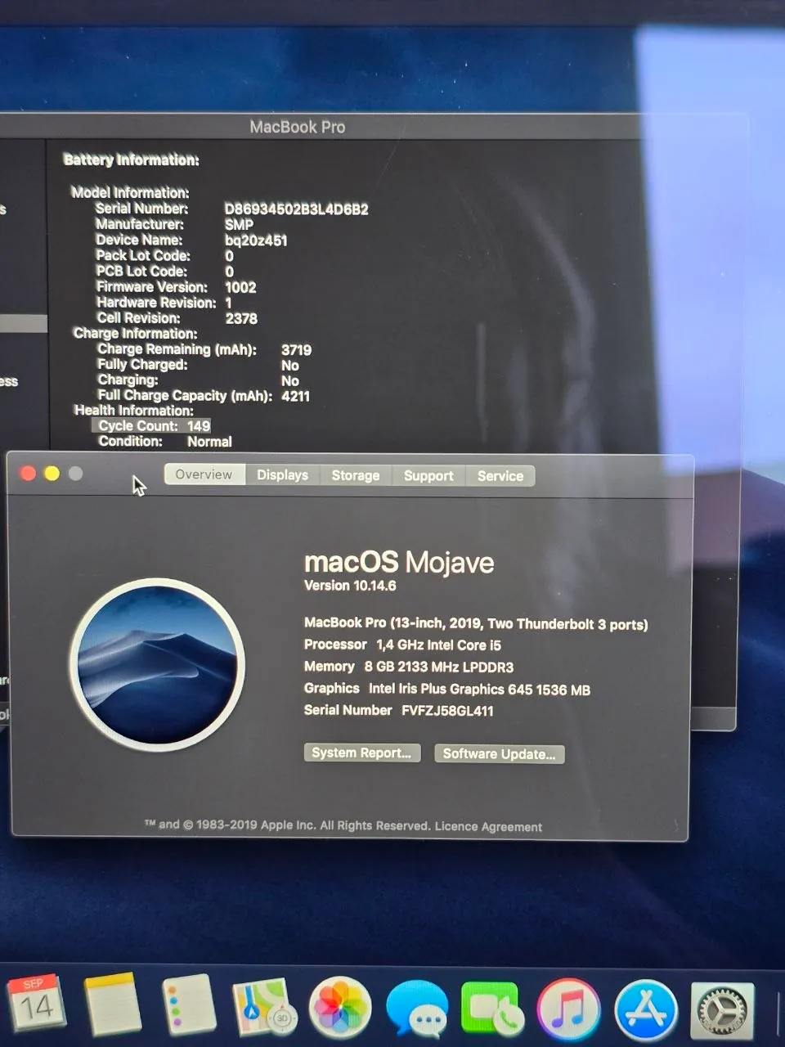Click the MacBook Pro 13-inch 2019 model line
Viewport: 785px width, 1047px height.
pyautogui.click(x=476, y=623)
